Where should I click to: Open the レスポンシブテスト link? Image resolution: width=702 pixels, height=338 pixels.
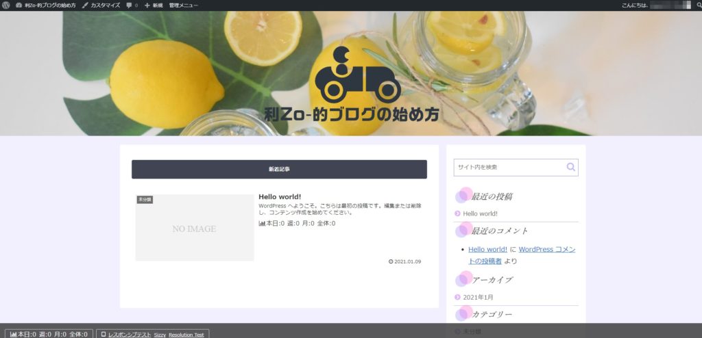(x=129, y=334)
